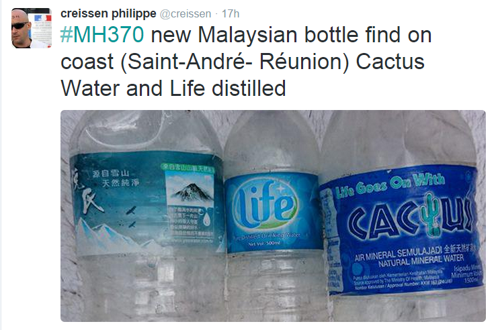Screen dimensions: 496x330
Task: Open creissen philippe's profile avatar
Action: pos(32,28)
